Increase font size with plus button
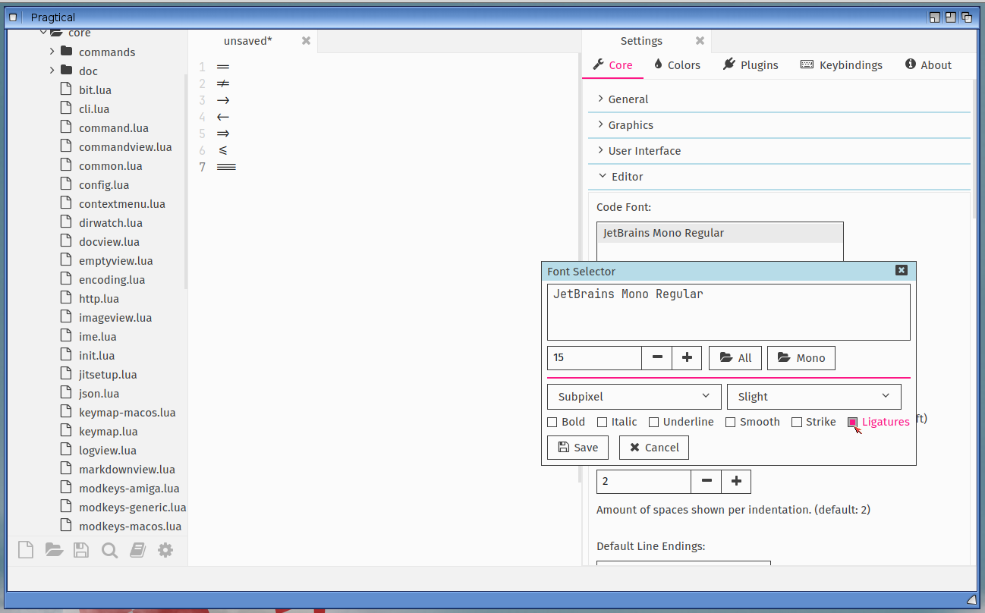 tap(687, 358)
